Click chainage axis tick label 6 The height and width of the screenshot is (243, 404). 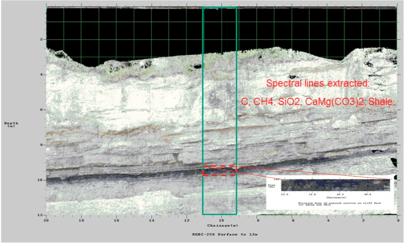pyautogui.click(x=293, y=221)
